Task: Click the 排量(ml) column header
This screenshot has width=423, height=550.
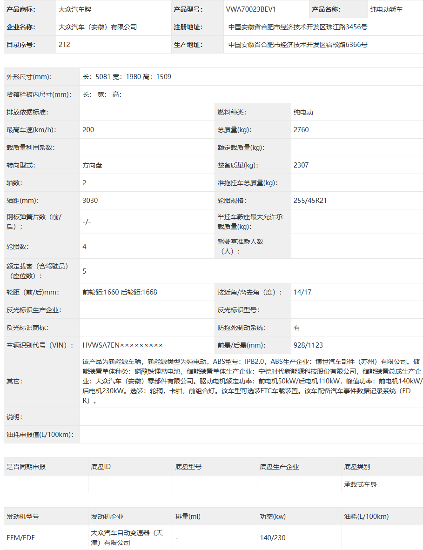Action: (x=188, y=516)
